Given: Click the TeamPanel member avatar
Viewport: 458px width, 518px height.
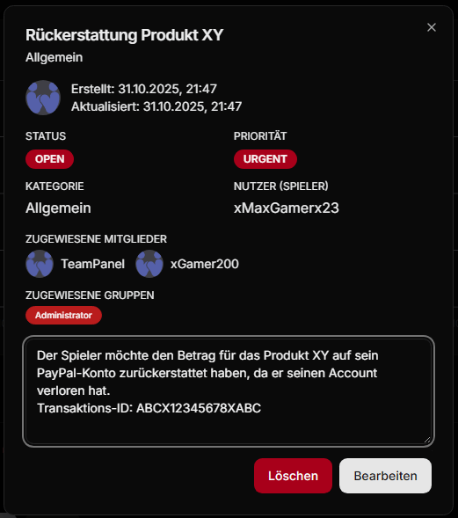Looking at the screenshot, I should click(x=40, y=264).
